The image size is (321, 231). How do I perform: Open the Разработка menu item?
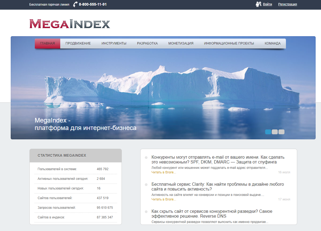(x=147, y=43)
